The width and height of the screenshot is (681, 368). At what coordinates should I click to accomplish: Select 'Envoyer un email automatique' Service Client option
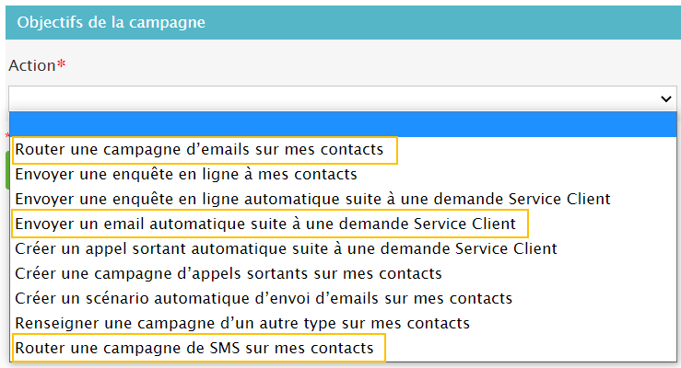(269, 223)
